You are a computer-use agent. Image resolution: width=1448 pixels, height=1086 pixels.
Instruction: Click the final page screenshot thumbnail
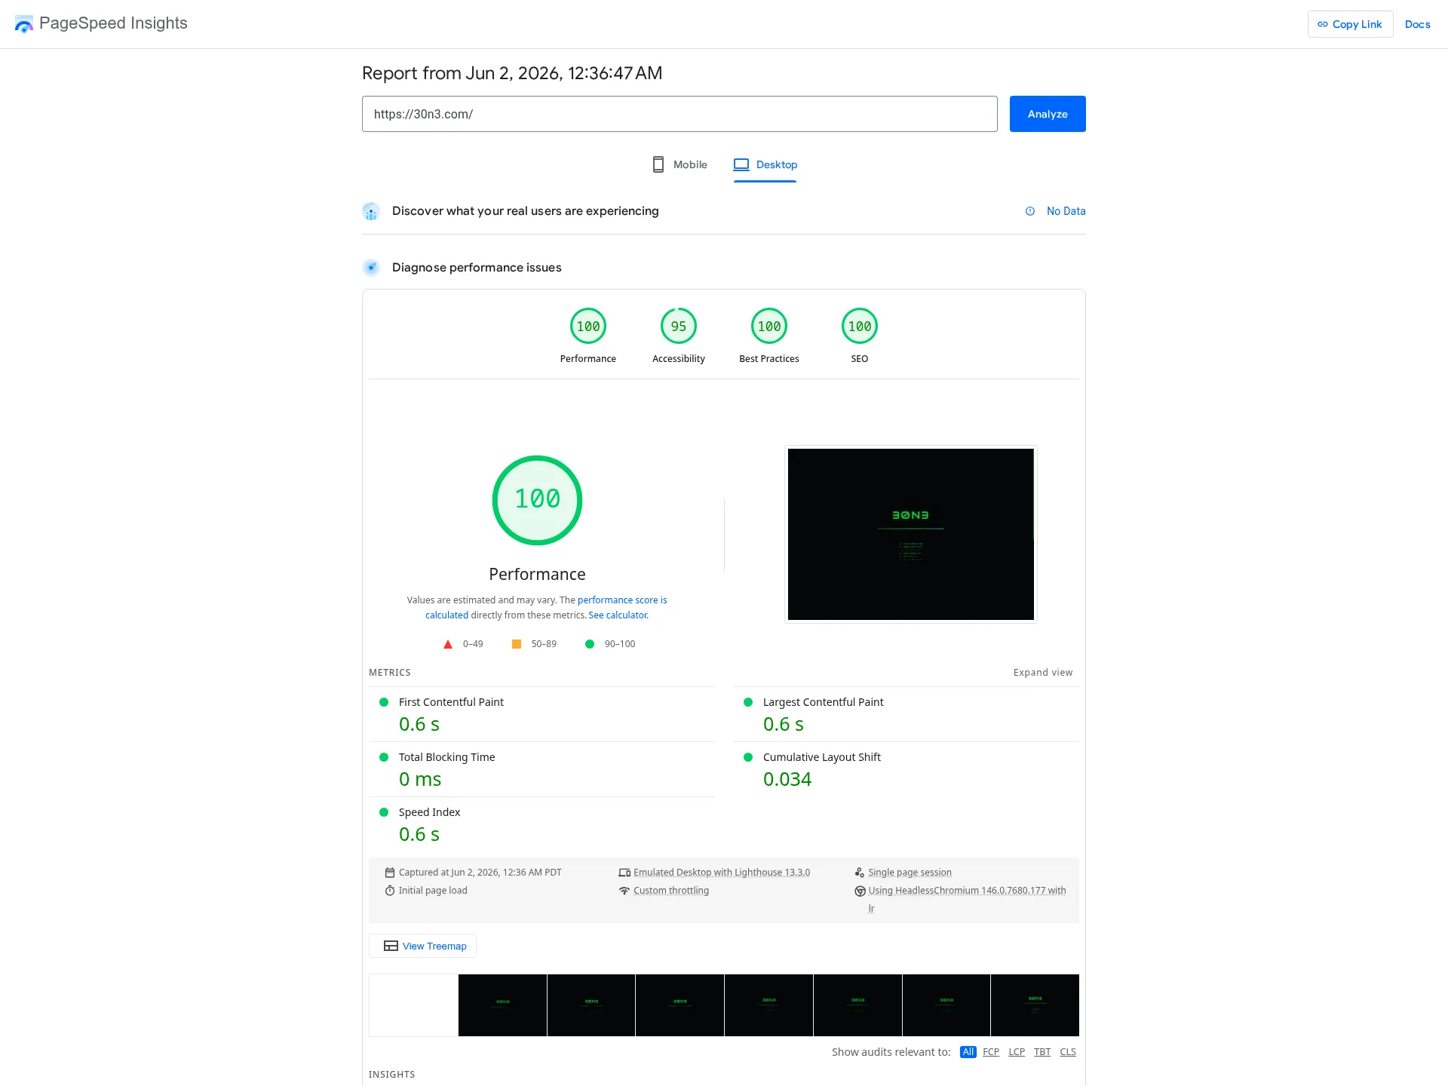click(x=911, y=534)
